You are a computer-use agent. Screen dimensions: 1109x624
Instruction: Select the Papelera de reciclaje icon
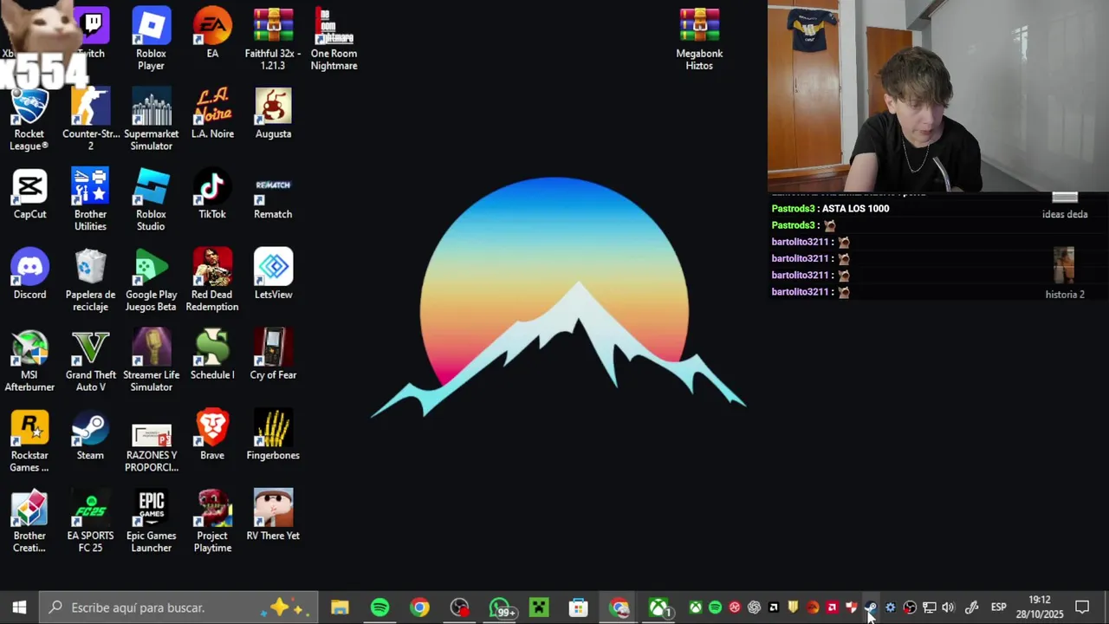(91, 281)
